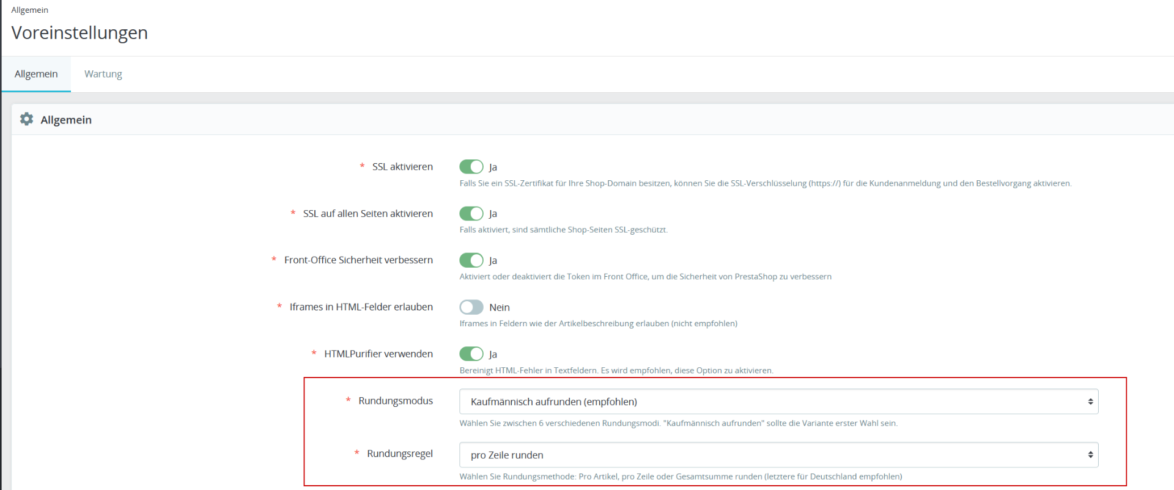The width and height of the screenshot is (1174, 490).
Task: Click the SSL-Zertifikat help text
Action: (x=766, y=183)
